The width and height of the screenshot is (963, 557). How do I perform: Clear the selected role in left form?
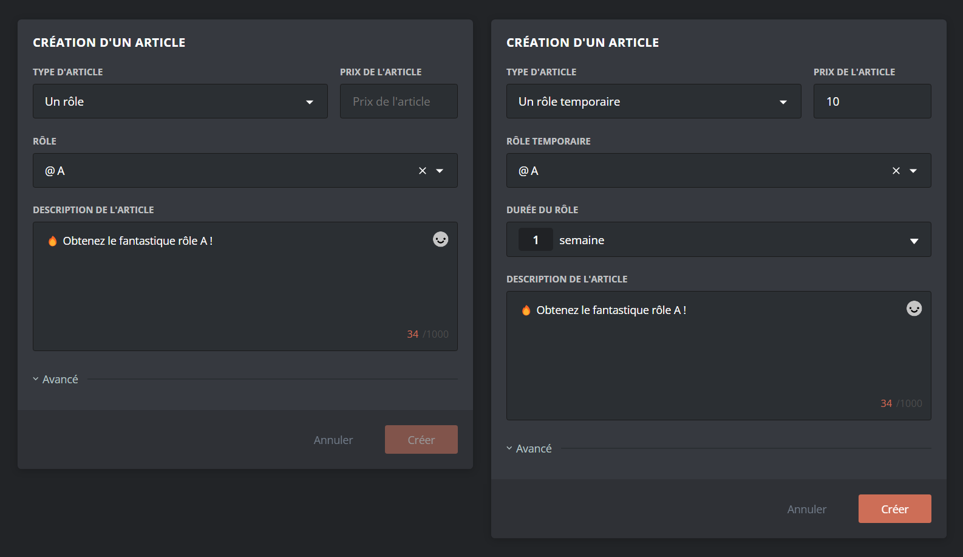click(423, 171)
